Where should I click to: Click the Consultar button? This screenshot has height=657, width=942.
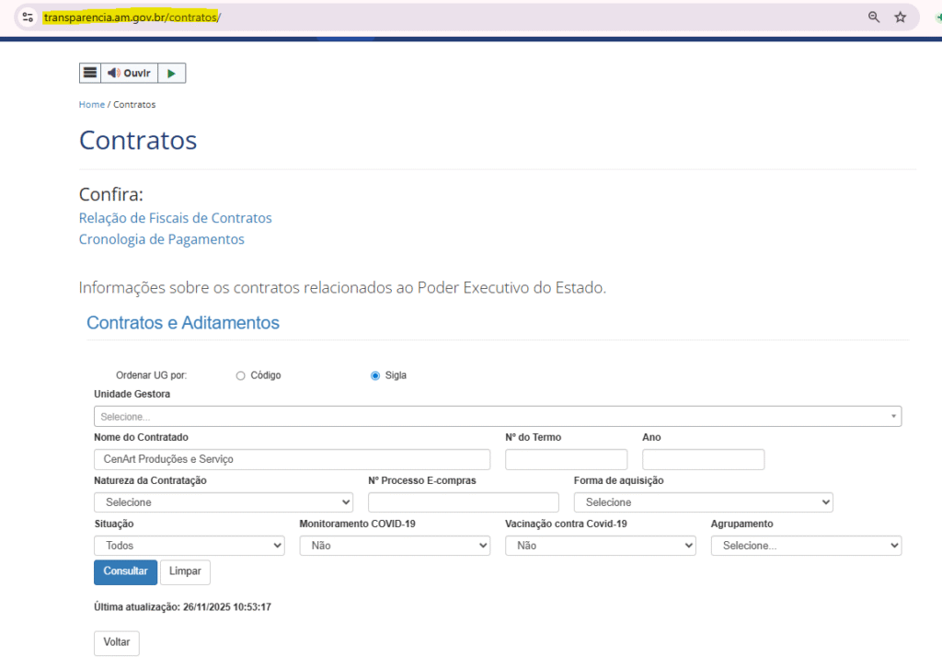[x=125, y=571]
